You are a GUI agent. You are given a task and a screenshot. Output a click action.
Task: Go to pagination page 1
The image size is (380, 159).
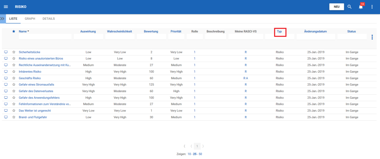197,146
